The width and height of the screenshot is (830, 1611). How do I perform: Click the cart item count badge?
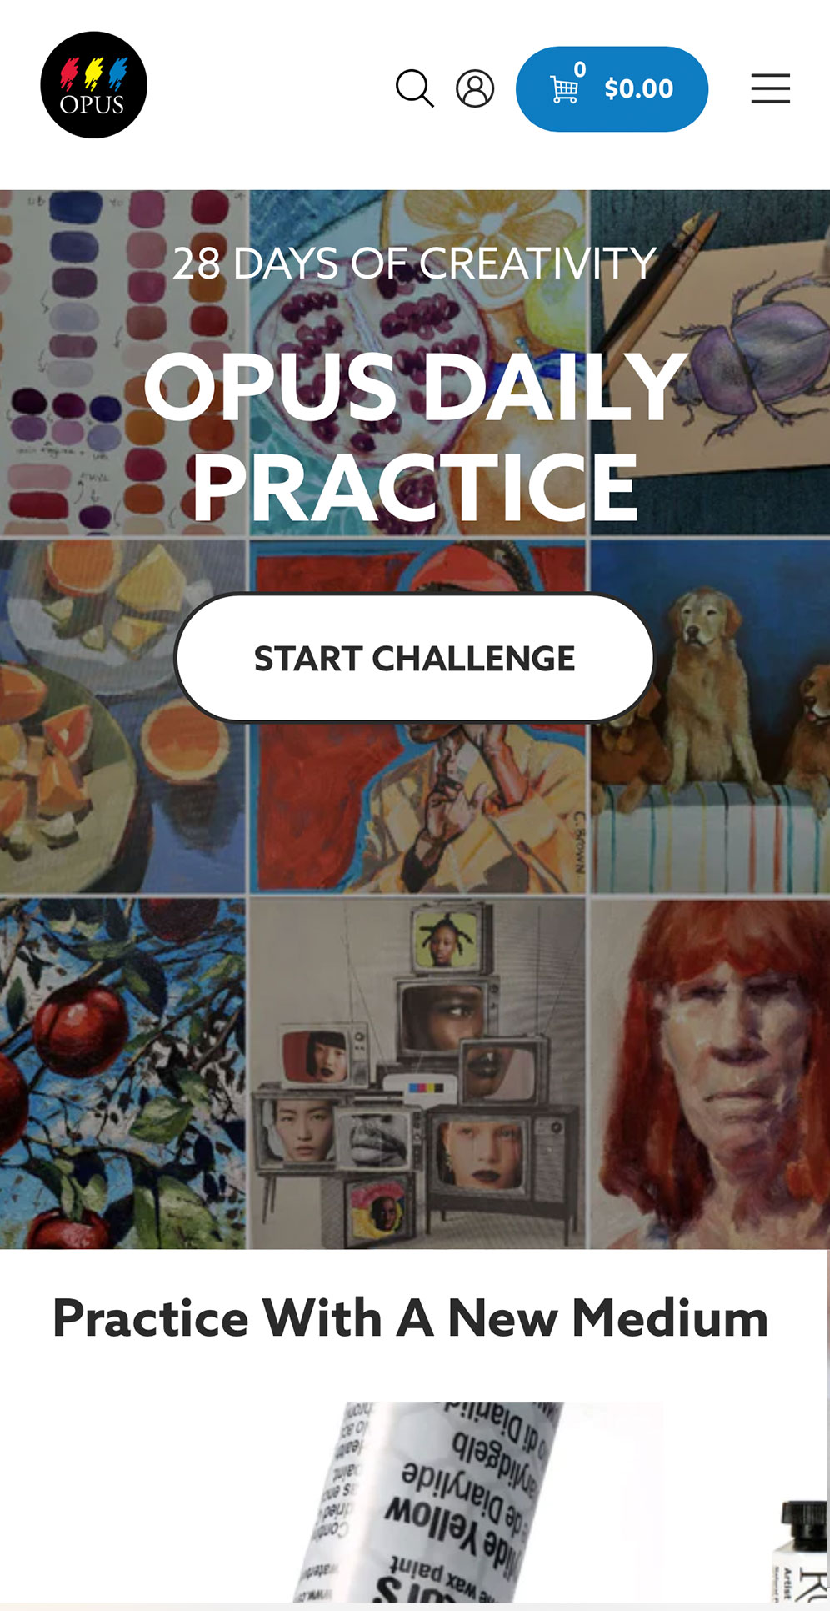580,70
